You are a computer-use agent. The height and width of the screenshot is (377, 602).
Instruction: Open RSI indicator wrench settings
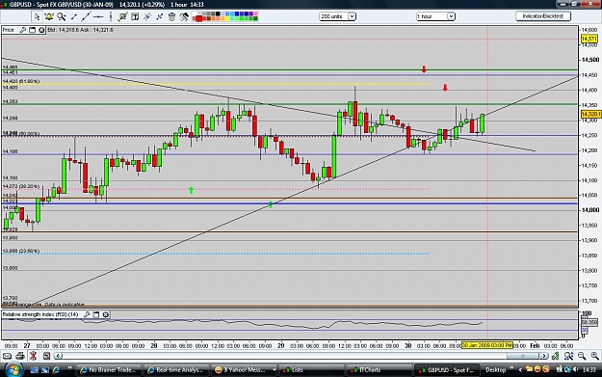[x=87, y=314]
